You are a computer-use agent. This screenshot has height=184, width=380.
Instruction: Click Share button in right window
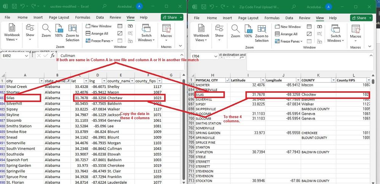361,18
